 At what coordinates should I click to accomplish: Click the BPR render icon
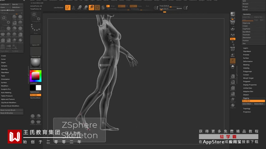(x=232, y=14)
